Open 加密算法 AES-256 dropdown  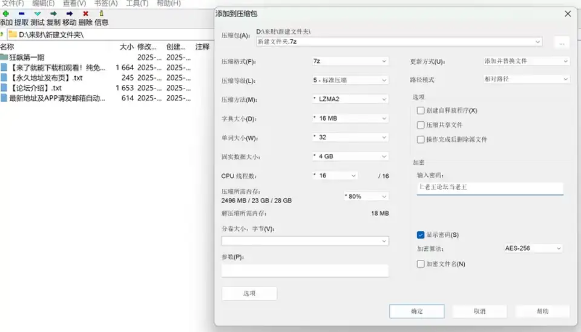click(533, 248)
